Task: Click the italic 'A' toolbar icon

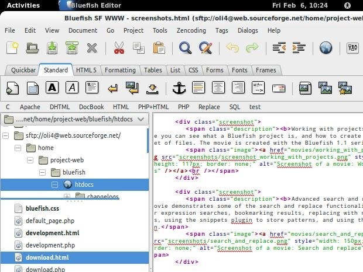Action: click(72, 88)
